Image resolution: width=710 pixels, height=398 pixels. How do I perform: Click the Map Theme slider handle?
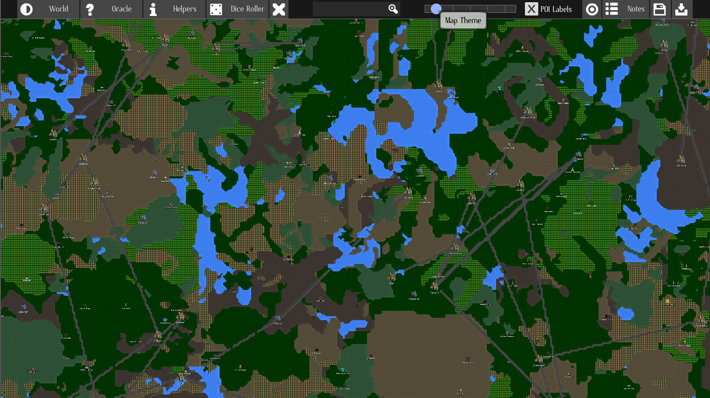[x=436, y=9]
